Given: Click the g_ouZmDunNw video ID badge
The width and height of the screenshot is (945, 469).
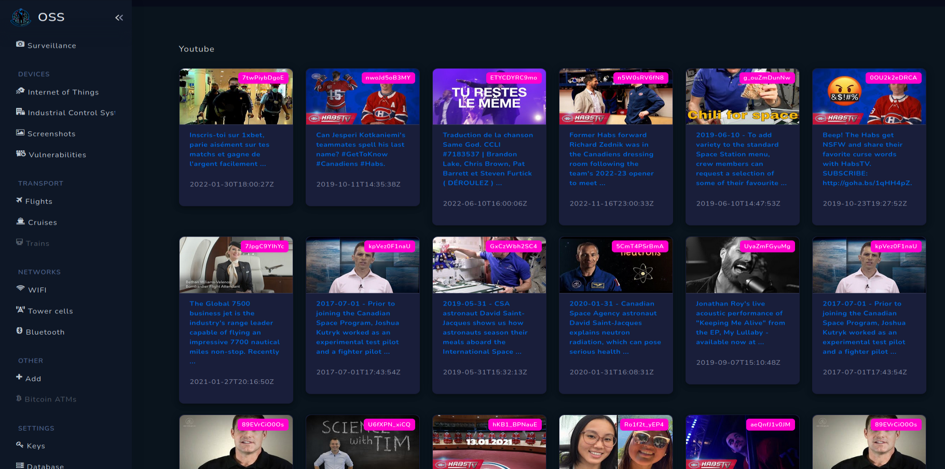Looking at the screenshot, I should click(767, 78).
